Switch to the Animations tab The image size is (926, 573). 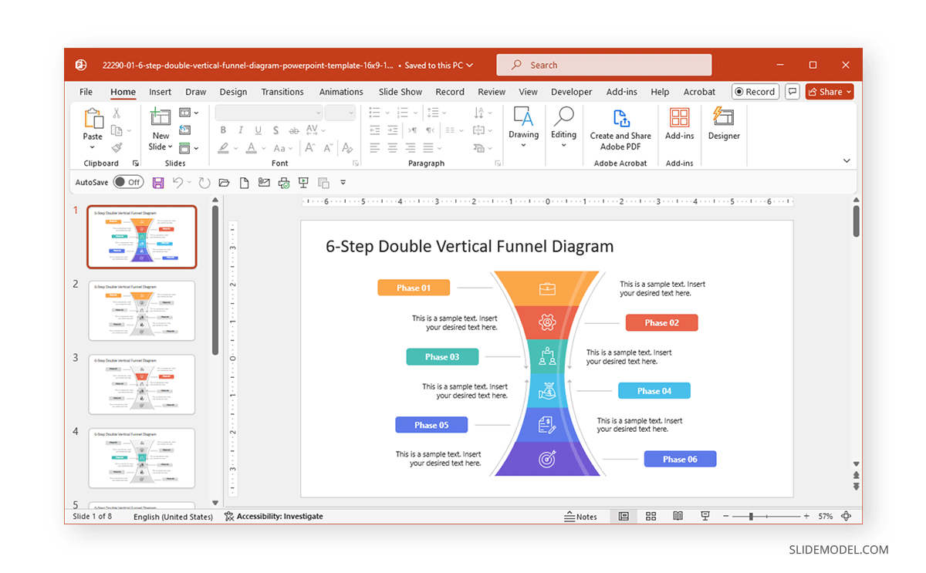(341, 92)
